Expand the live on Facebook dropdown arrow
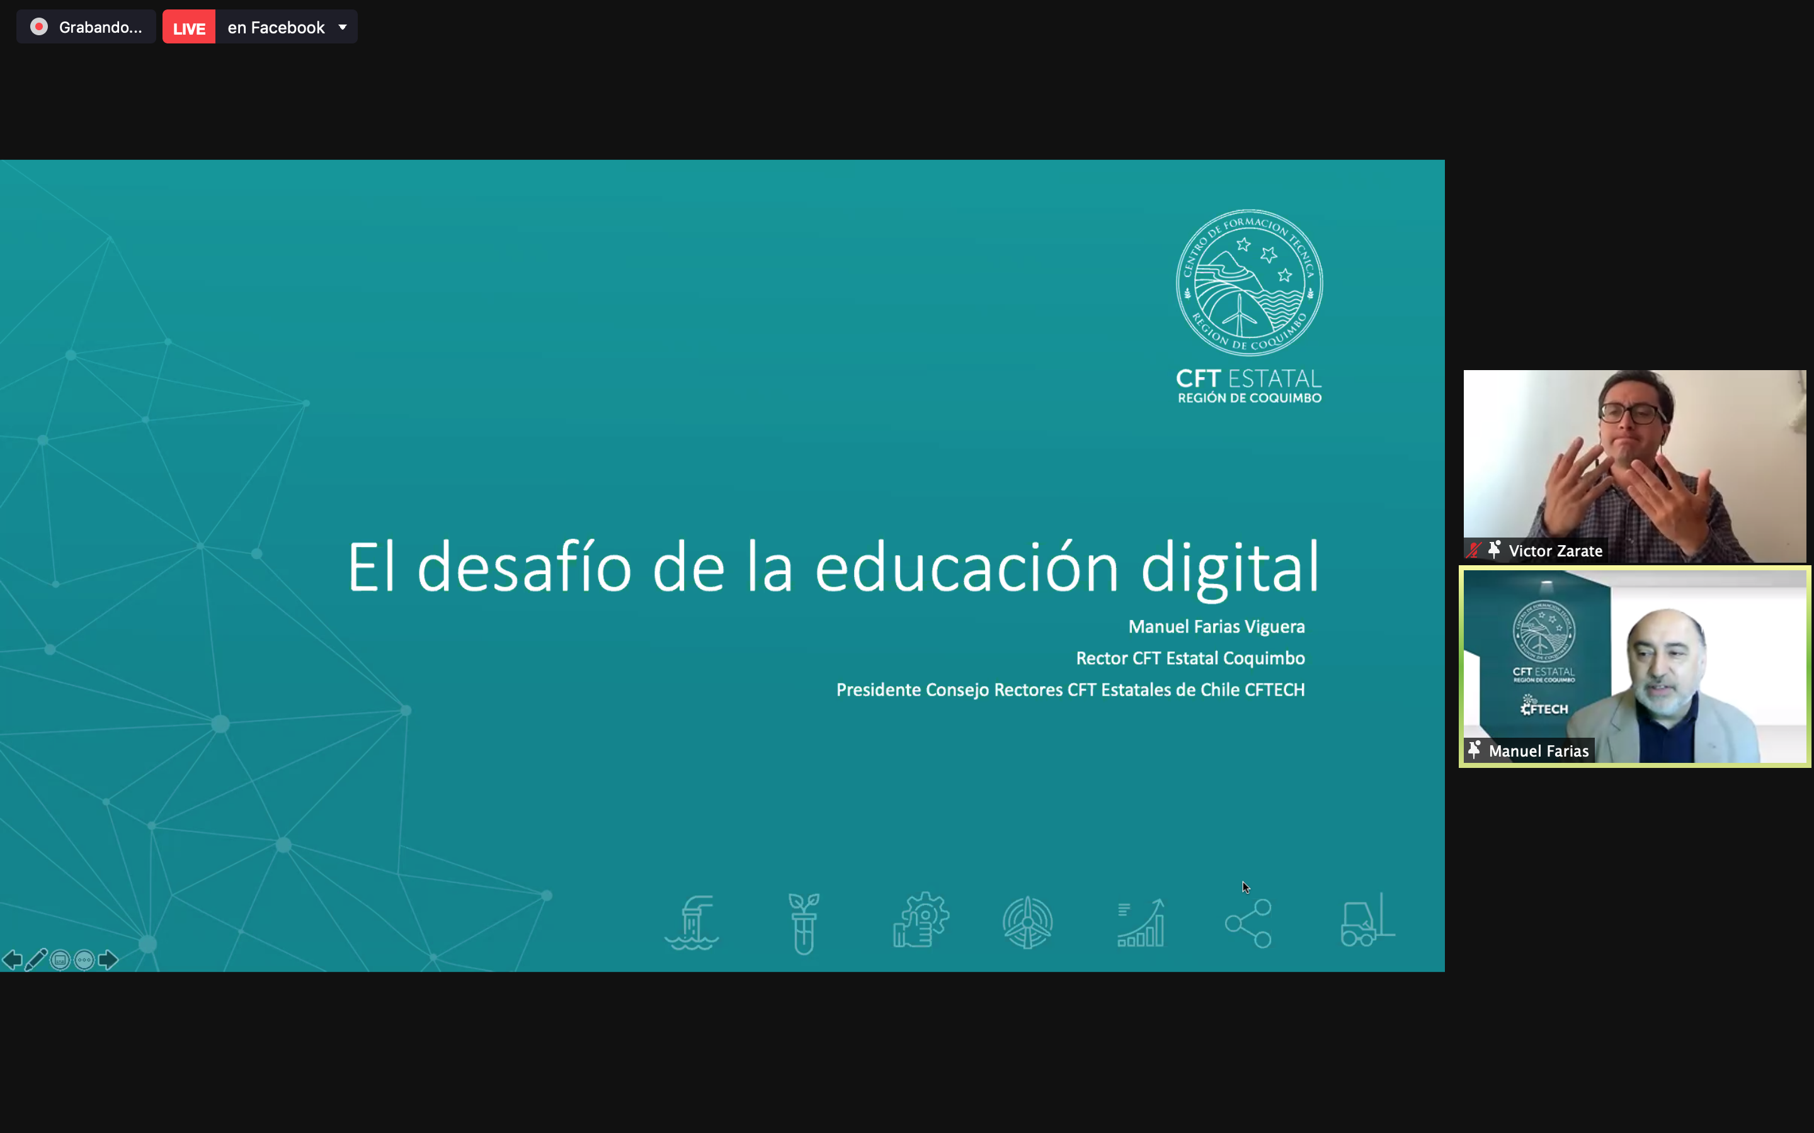This screenshot has width=1814, height=1133. [343, 27]
